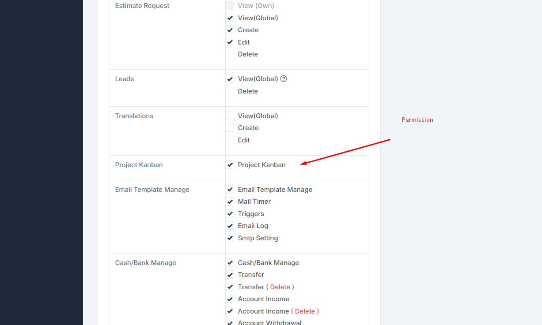Enable Delete permission for Estimate Request

point(230,54)
